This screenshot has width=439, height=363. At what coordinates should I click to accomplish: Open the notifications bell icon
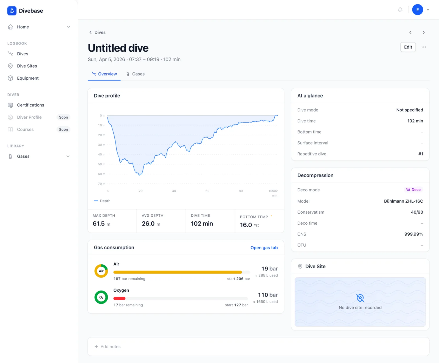400,10
